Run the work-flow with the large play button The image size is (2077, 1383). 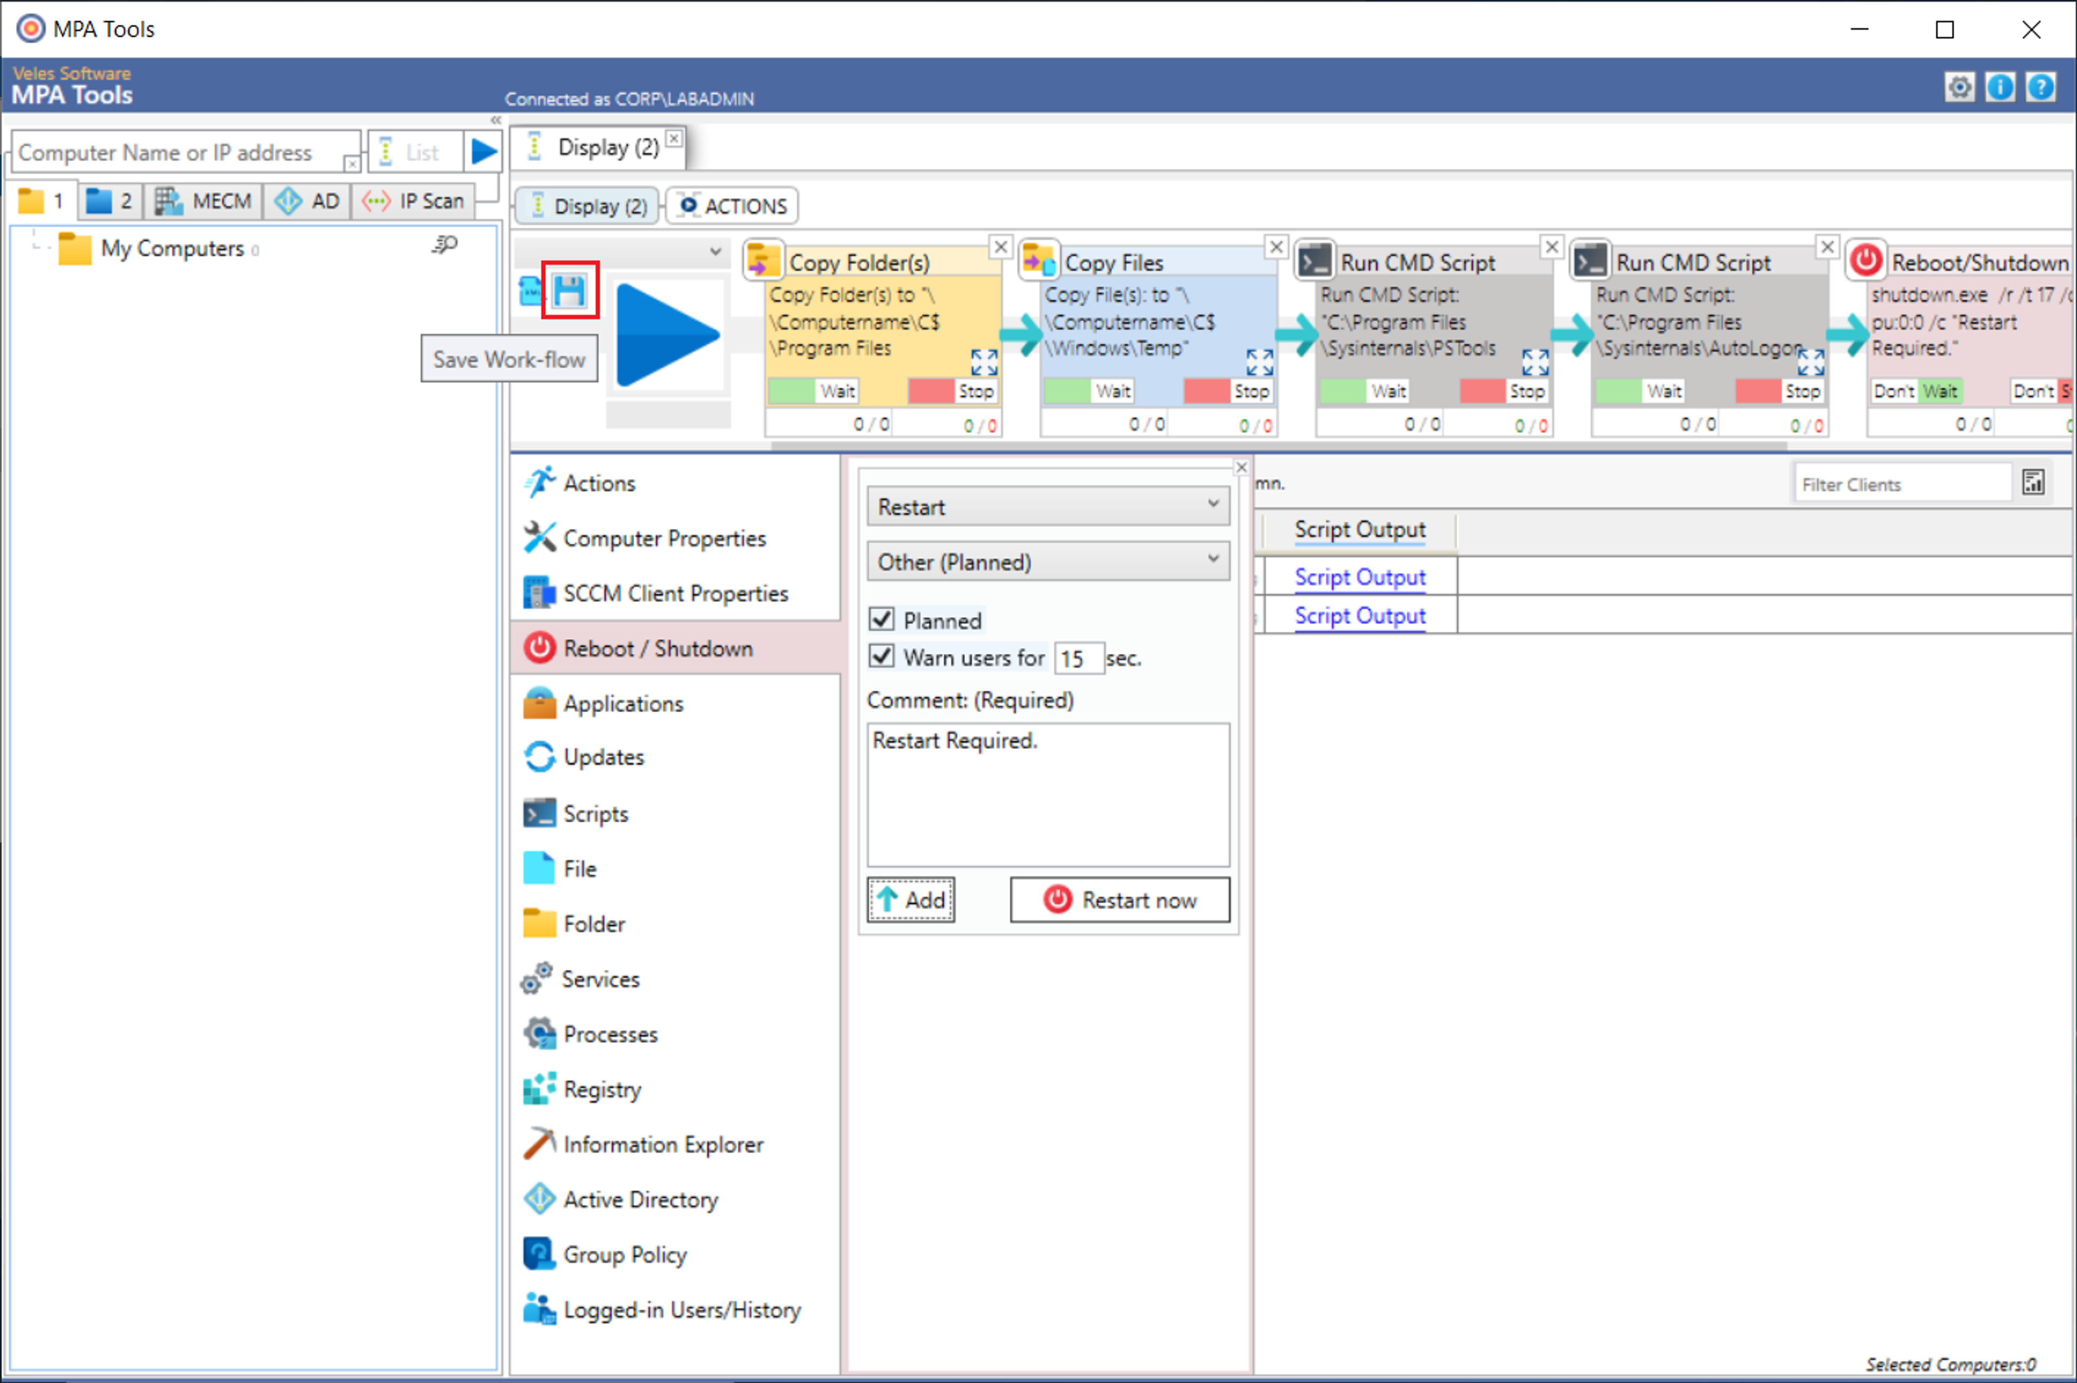pos(667,336)
